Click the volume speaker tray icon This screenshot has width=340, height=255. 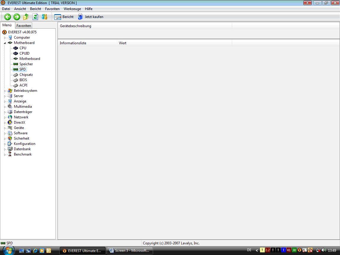point(324,250)
